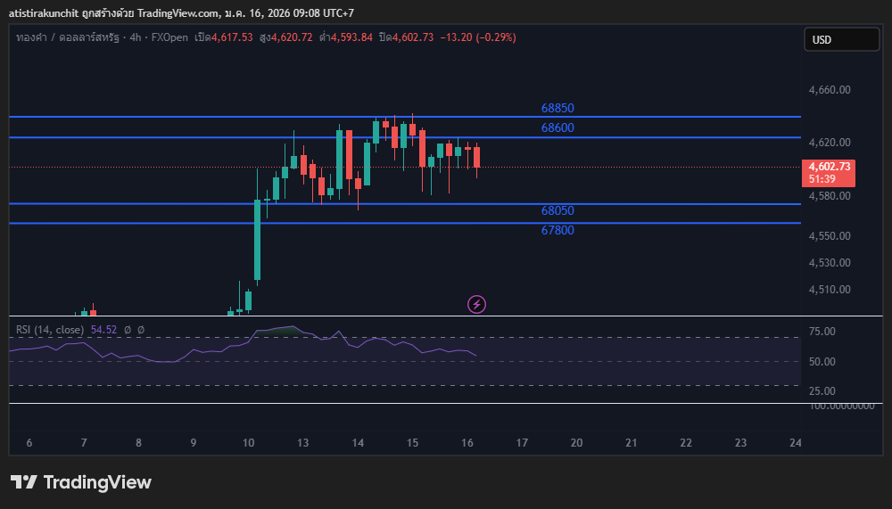Click the TradingView wordmark text
Screen dimensions: 892x509
point(97,482)
